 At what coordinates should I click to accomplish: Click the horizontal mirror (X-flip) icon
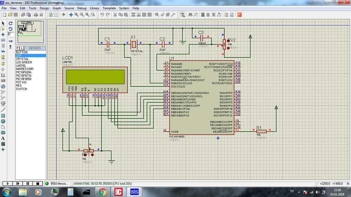10,41
